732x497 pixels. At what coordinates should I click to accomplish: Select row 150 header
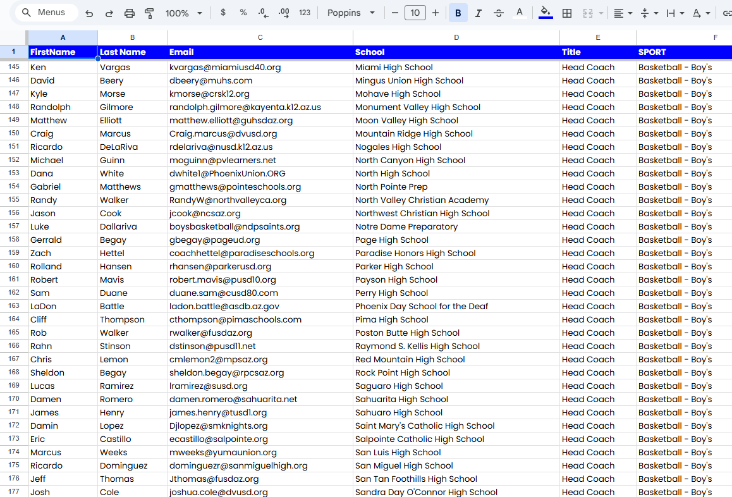tap(13, 133)
